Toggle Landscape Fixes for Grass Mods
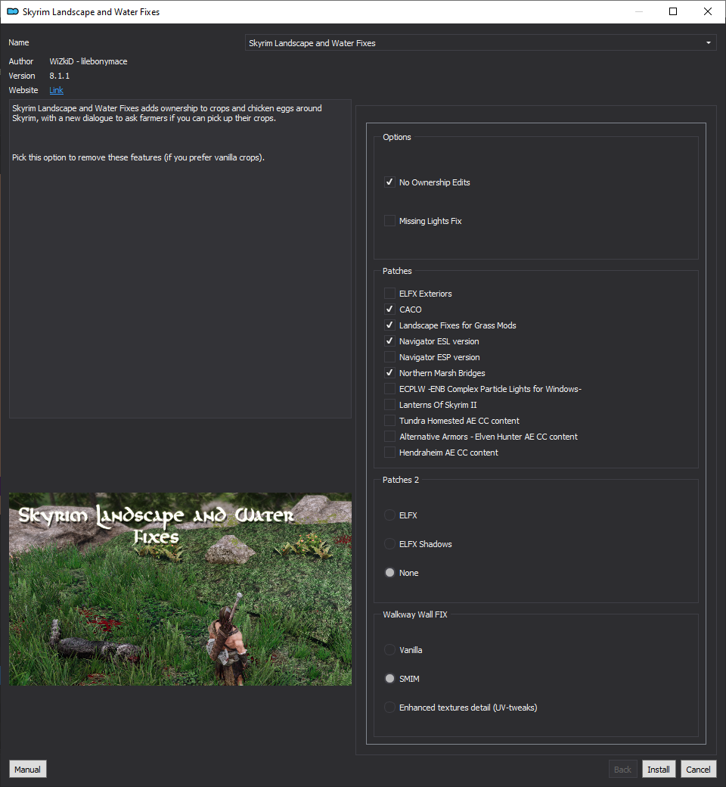Screen dimensions: 726x787 pyautogui.click(x=389, y=325)
